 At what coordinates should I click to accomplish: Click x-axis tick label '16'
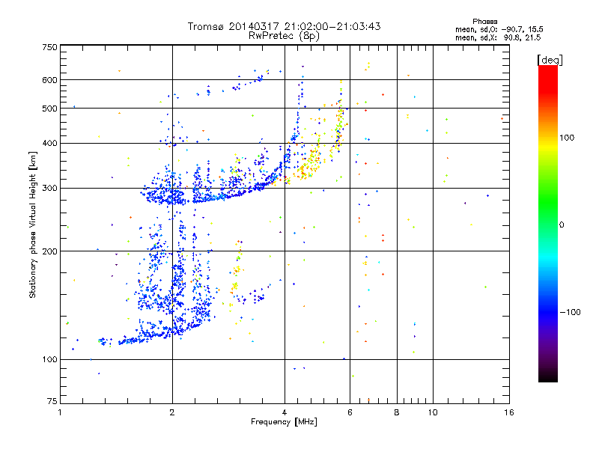point(509,412)
